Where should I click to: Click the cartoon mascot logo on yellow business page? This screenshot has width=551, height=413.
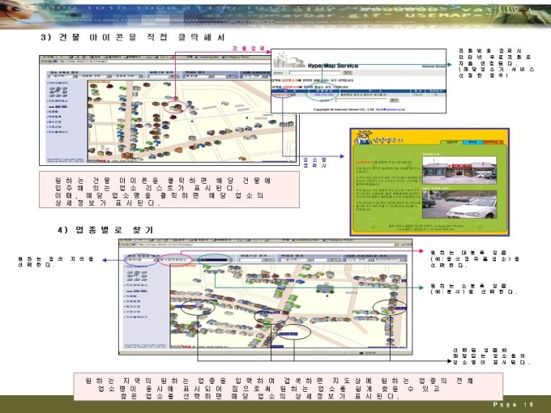click(364, 138)
